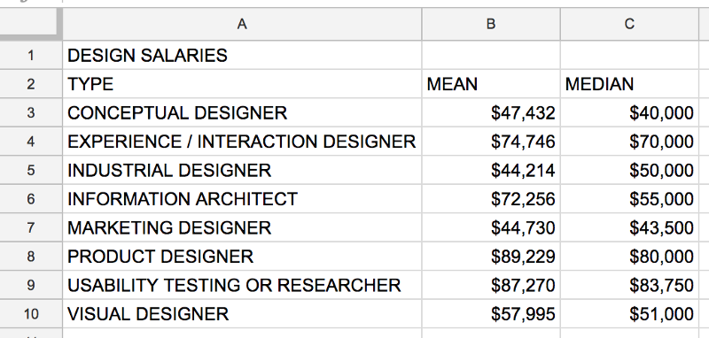This screenshot has width=709, height=338.
Task: Select row 10 header
Action: click(x=31, y=313)
